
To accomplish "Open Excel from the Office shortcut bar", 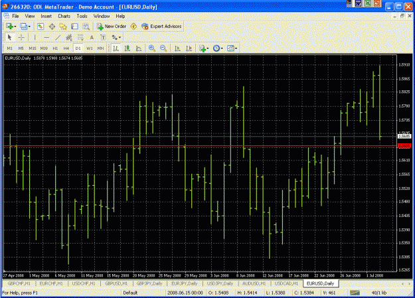I will (x=368, y=3).
